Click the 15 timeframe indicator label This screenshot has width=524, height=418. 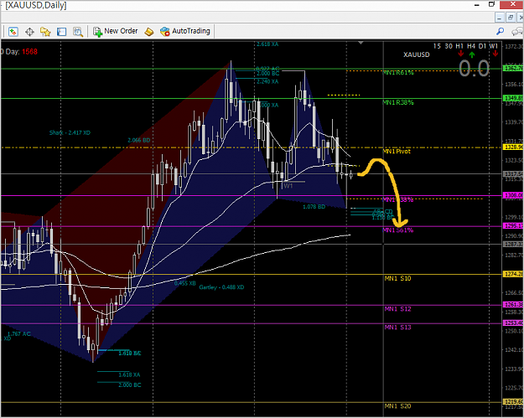click(x=437, y=46)
